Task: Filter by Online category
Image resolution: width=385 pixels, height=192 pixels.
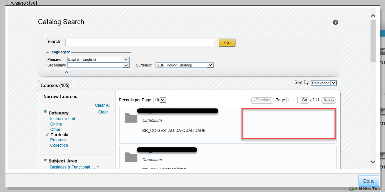Action: 56,124
